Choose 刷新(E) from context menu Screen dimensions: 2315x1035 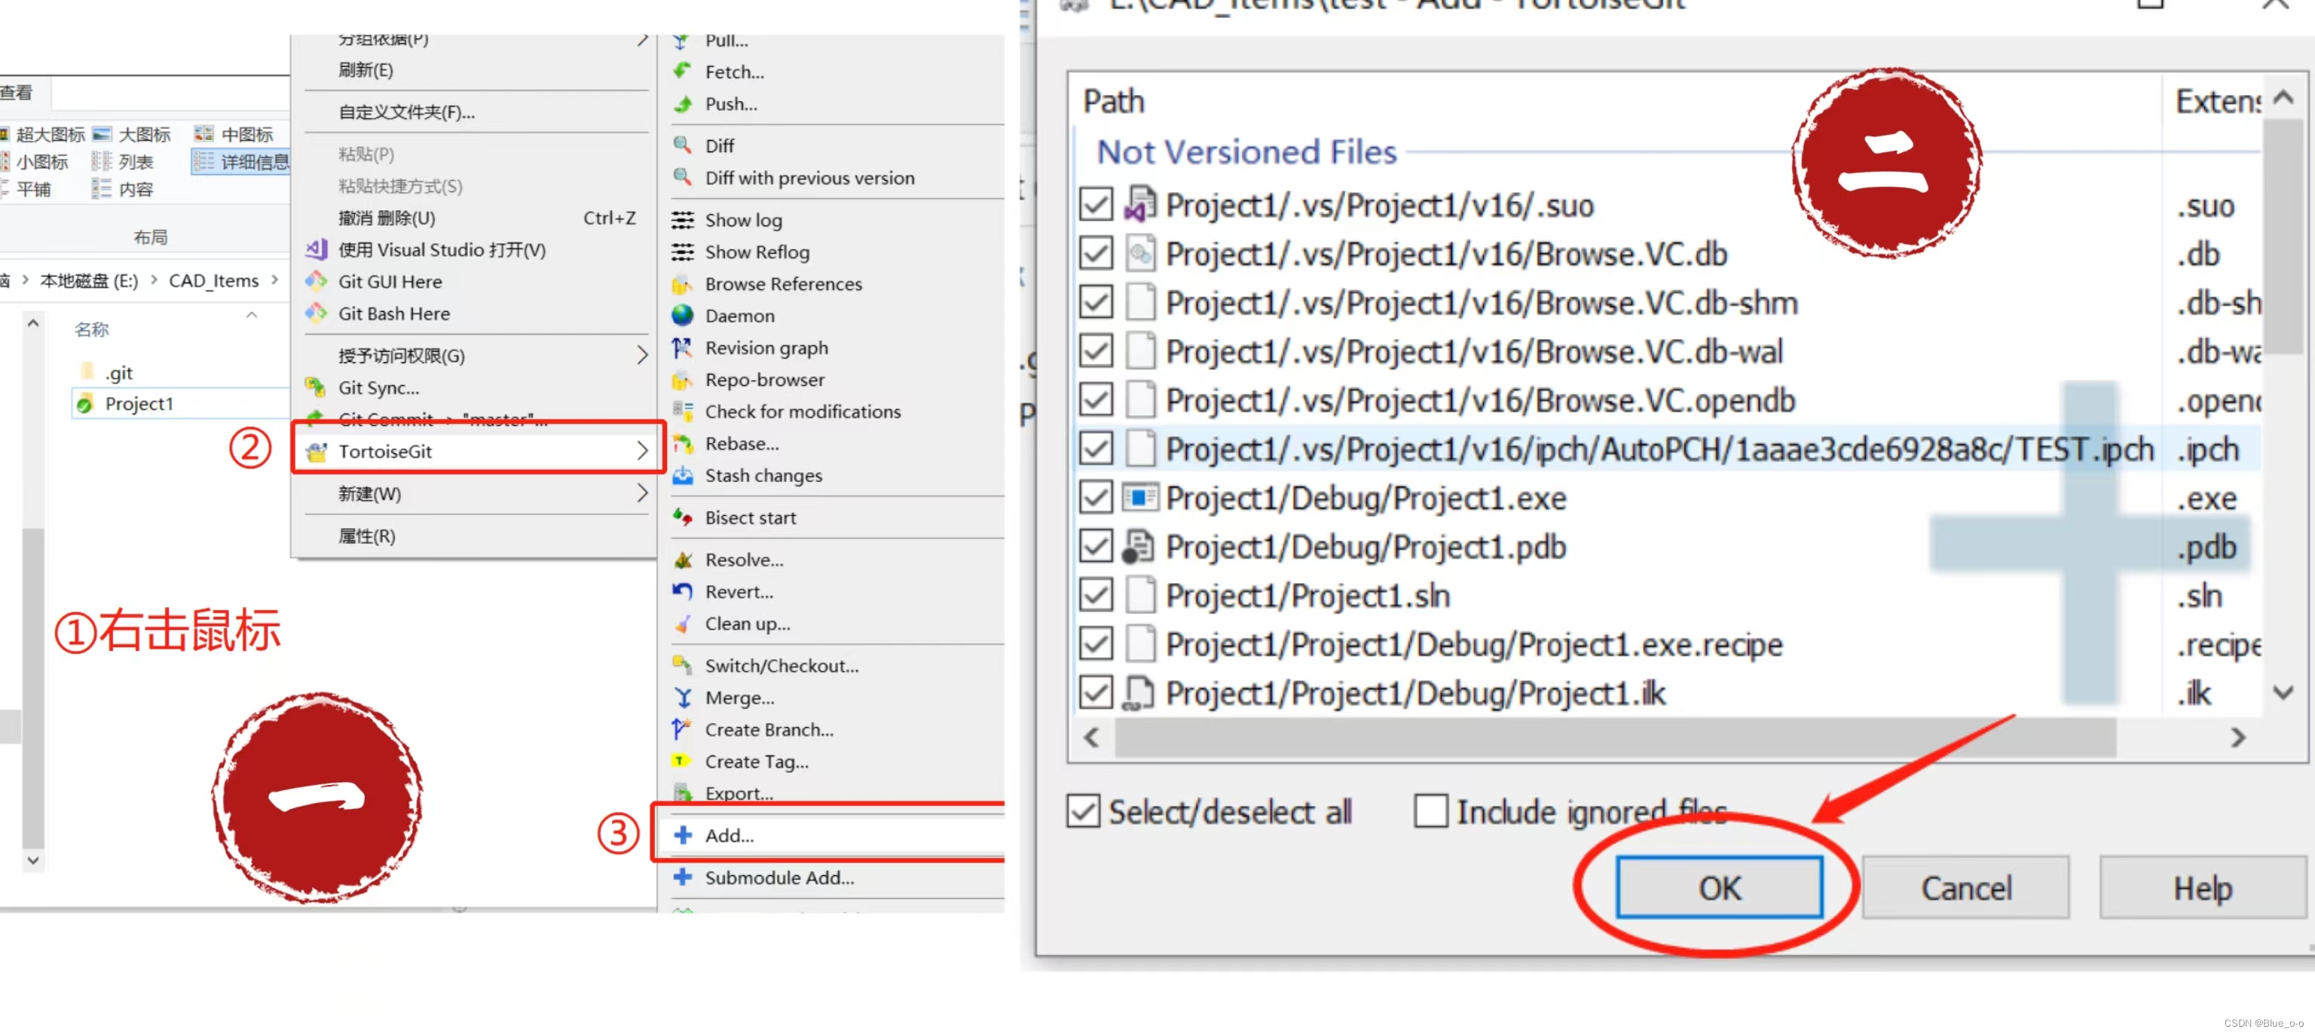click(x=365, y=70)
